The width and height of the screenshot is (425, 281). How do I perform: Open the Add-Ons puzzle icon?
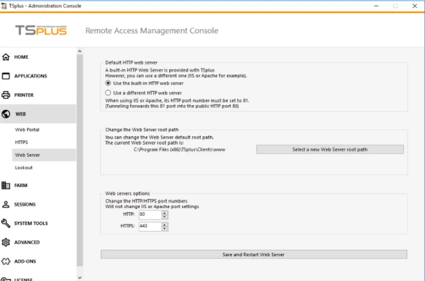click(x=6, y=261)
